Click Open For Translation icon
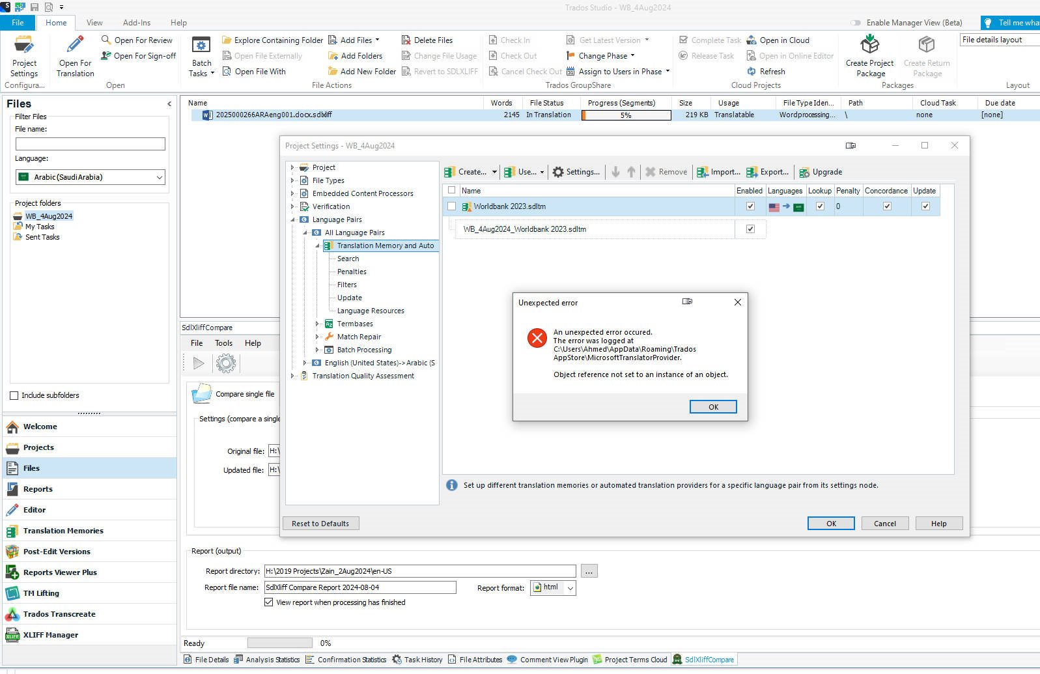Viewport: 1040px width, 674px height. [76, 45]
